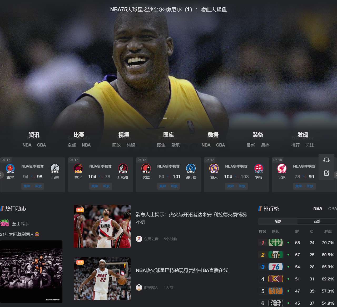
Task: Open the 达米安-利拉德交易 news headline
Action: [191, 218]
